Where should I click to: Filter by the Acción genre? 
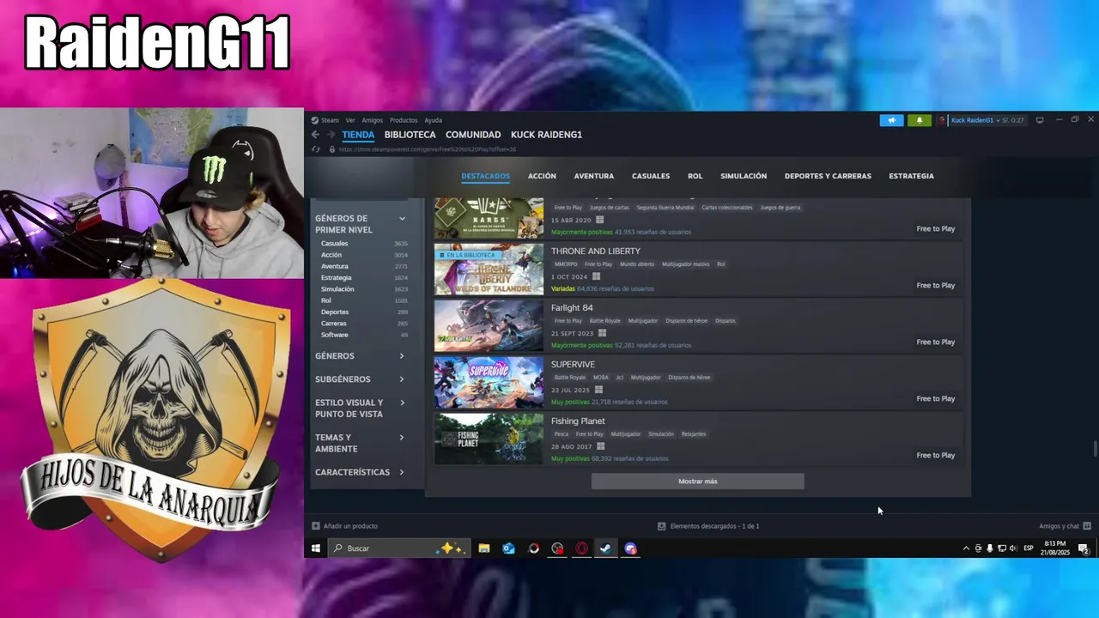[x=331, y=255]
